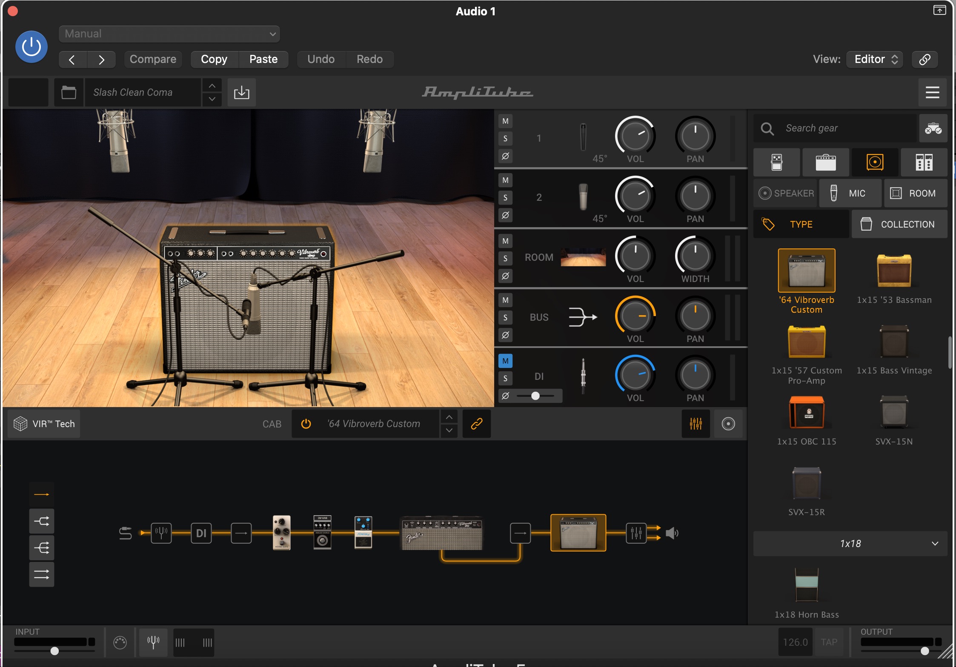The image size is (956, 667).
Task: Select the single serial chain routing icon
Action: click(x=42, y=494)
